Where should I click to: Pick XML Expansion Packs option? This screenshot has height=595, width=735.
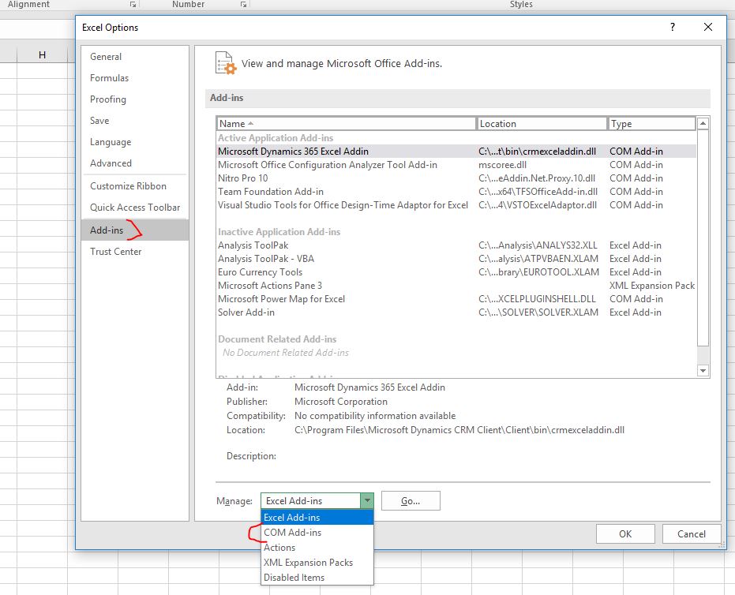308,563
